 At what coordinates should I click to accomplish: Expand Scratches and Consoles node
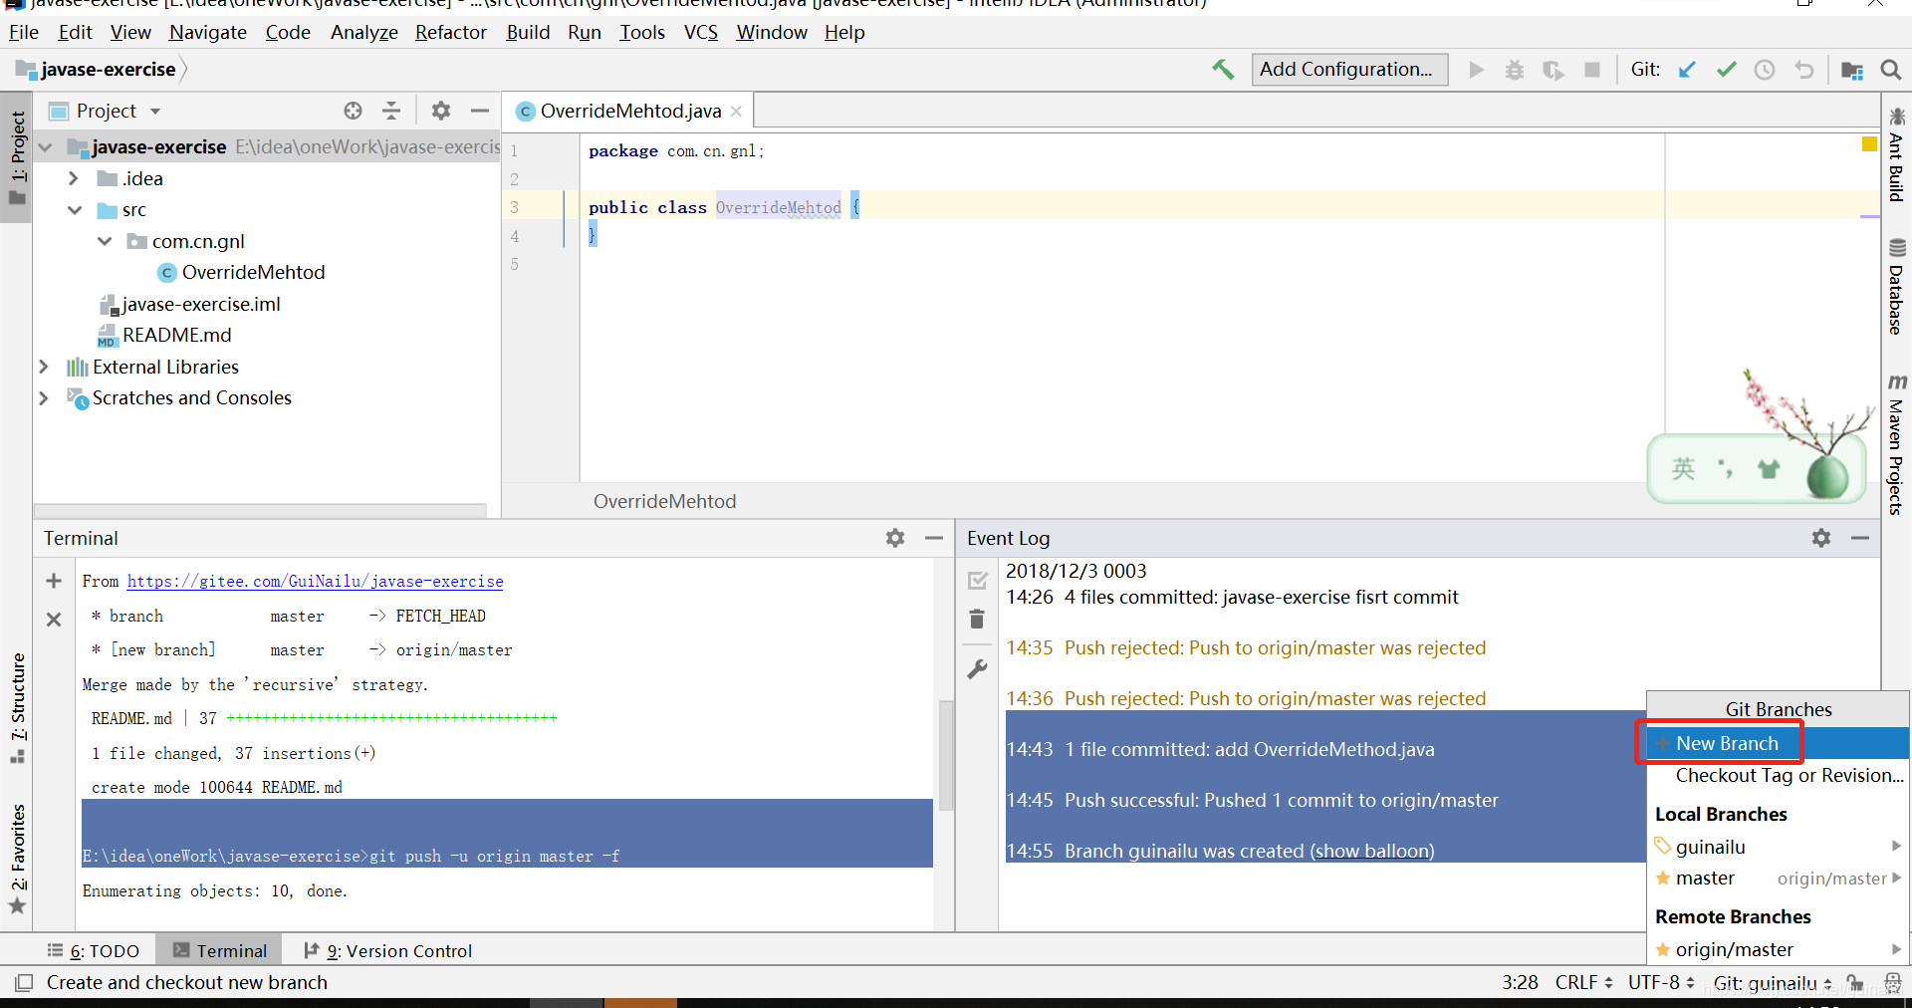44,397
